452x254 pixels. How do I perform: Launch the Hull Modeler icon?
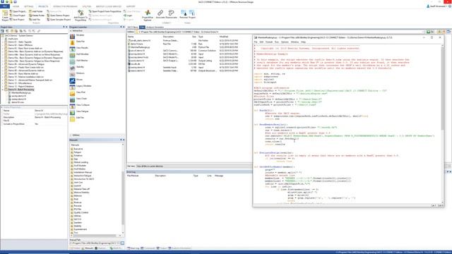[72, 55]
